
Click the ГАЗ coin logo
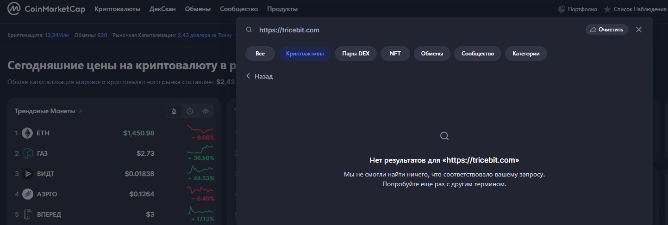[27, 153]
